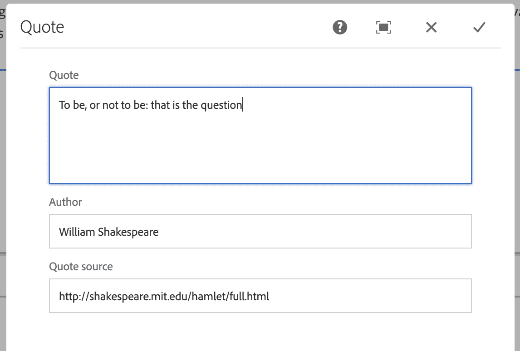520x351 pixels.
Task: Cancel the Quote dialog with the X icon
Action: [x=431, y=27]
